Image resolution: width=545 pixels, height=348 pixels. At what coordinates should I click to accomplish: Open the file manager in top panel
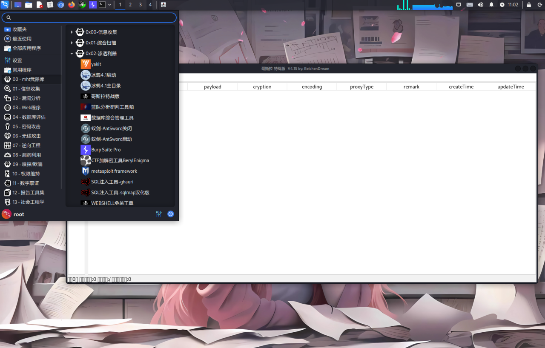(x=29, y=5)
